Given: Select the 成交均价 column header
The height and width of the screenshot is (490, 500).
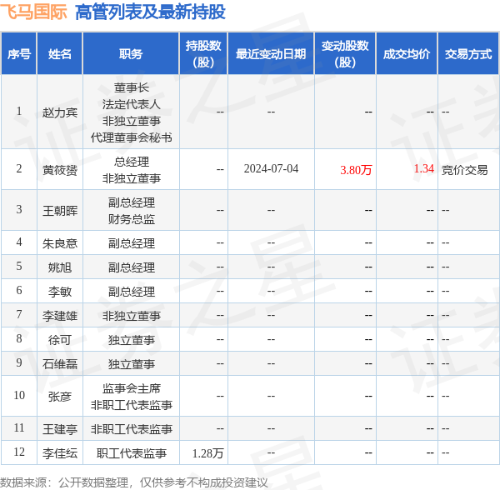Looking at the screenshot, I should click(x=407, y=53).
